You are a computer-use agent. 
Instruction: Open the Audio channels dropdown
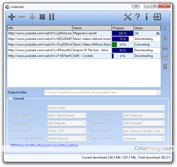(x=143, y=139)
